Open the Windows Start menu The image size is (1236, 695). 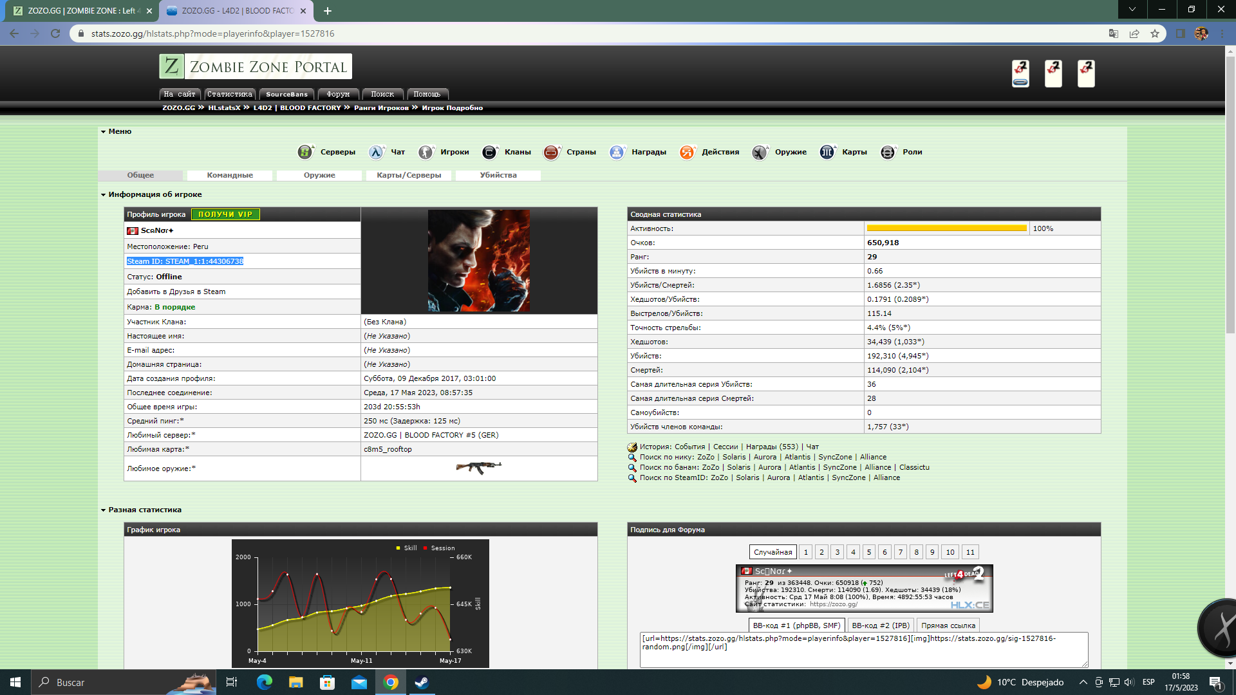coord(15,682)
